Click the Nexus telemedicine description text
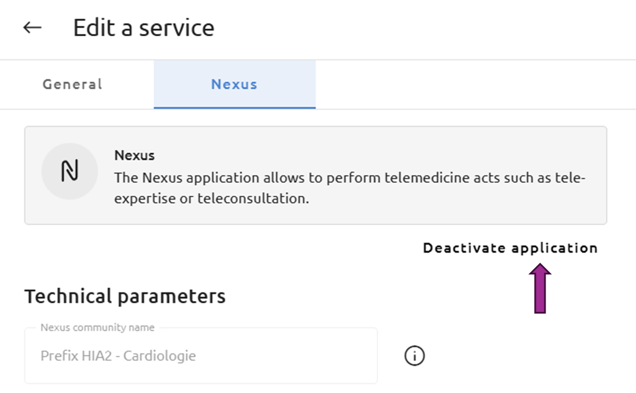Viewport: 636px width, 393px height. (350, 188)
